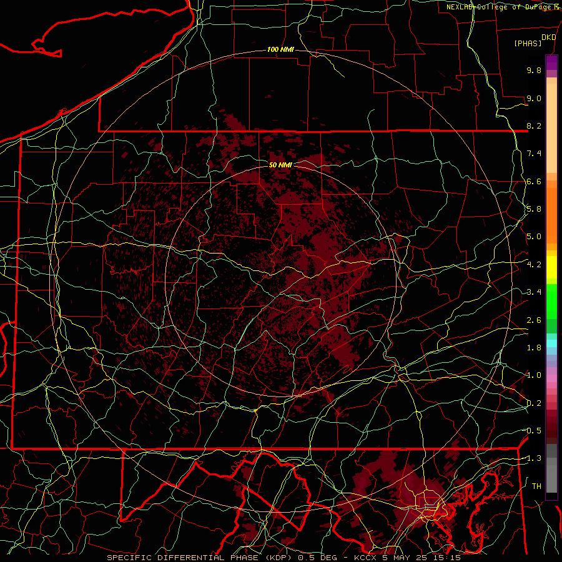Click the 2.6 legend scale value
The width and height of the screenshot is (562, 562).
point(534,320)
